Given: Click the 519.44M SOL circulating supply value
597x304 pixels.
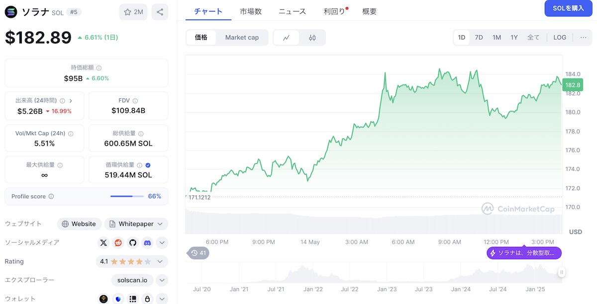Looking at the screenshot, I should coord(128,175).
